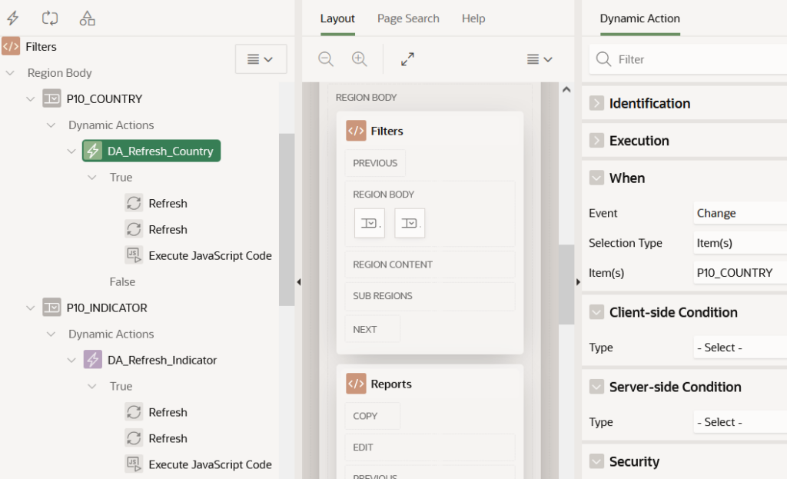Click the left pane collapse splitter arrow
Viewport: 787px width, 479px height.
coord(298,282)
